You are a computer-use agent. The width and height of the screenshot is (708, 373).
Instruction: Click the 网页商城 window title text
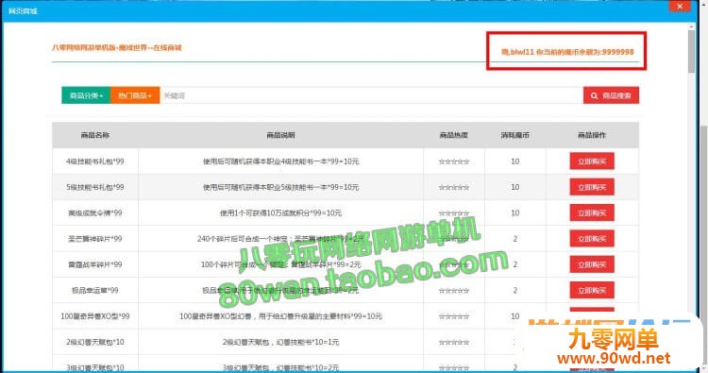[x=23, y=10]
